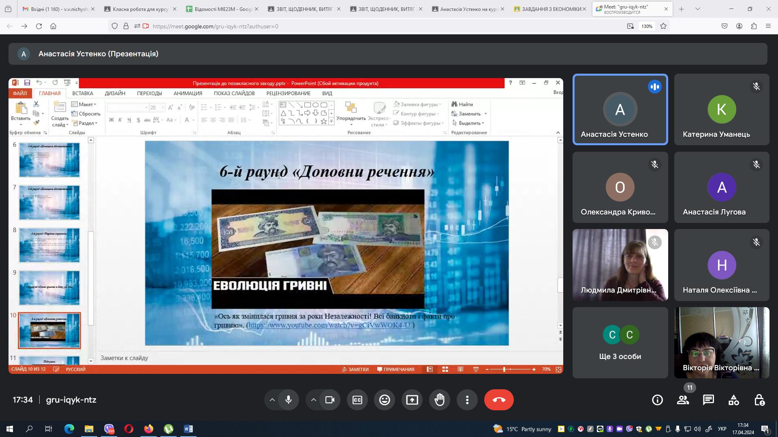The width and height of the screenshot is (778, 437).
Task: Open host controls lock icon
Action: click(759, 400)
